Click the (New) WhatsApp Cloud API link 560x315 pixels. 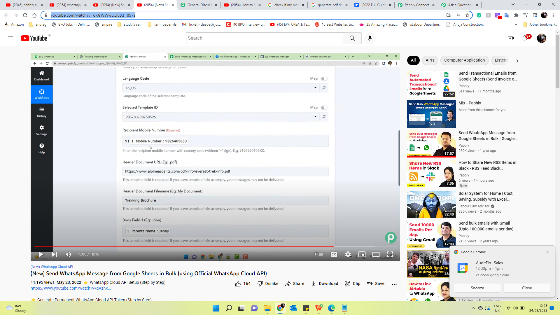(x=52, y=267)
